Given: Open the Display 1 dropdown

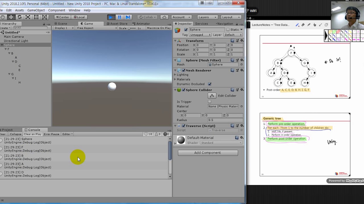Looking at the screenshot, I should (x=64, y=28).
